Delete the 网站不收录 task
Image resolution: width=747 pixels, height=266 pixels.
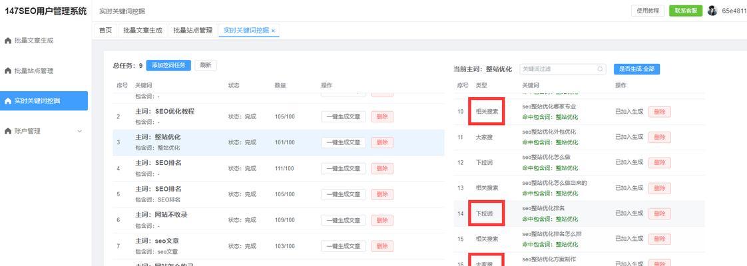(x=382, y=220)
